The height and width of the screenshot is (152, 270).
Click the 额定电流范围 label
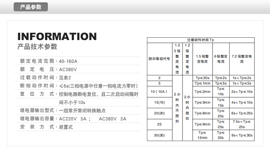tap(37, 61)
